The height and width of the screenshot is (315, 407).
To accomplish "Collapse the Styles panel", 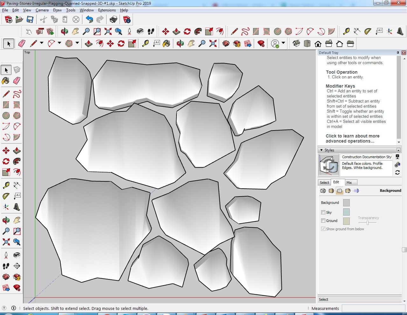I will point(321,150).
